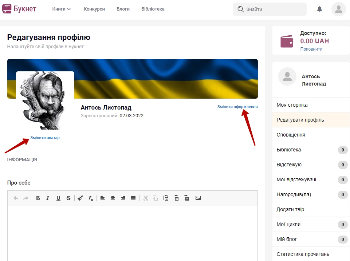
Task: Click the Антось Листопад name in sidebar
Action: (314, 80)
